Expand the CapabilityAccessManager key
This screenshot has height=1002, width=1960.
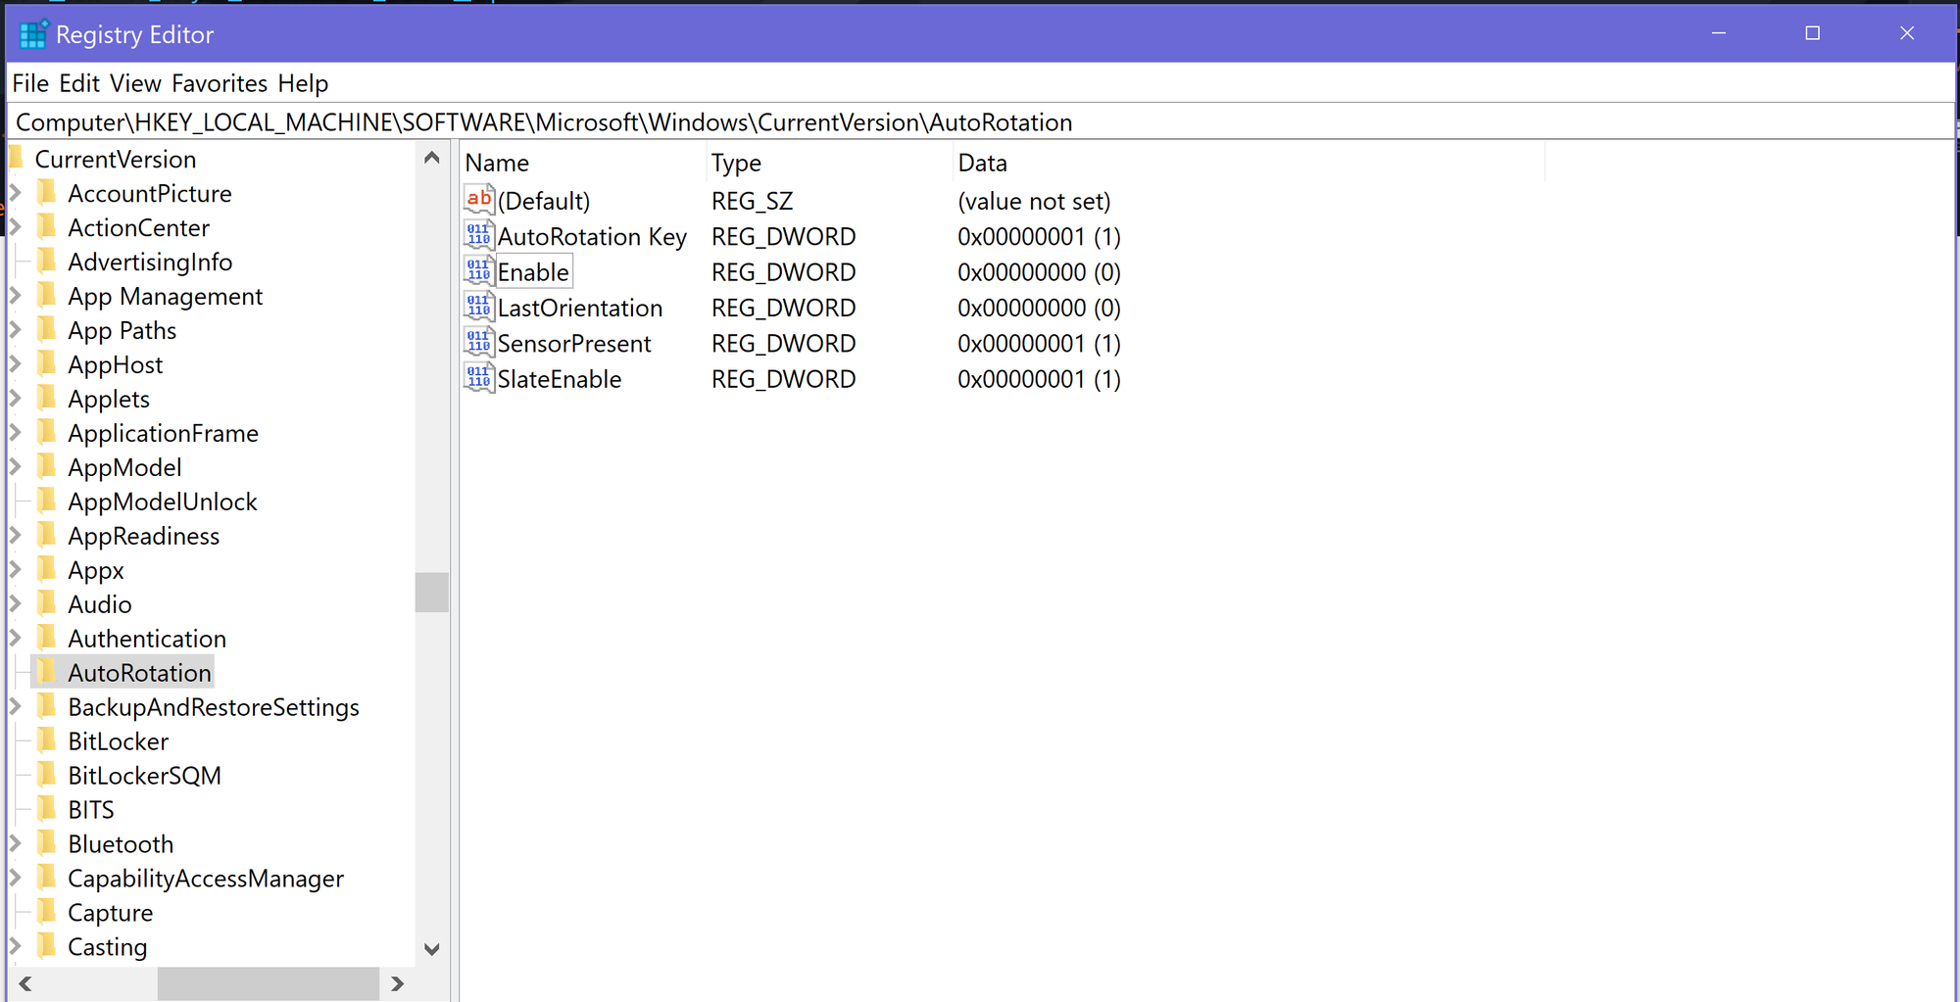(x=16, y=879)
